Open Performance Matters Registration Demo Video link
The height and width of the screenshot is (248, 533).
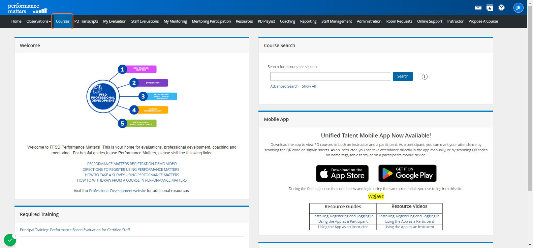132,164
